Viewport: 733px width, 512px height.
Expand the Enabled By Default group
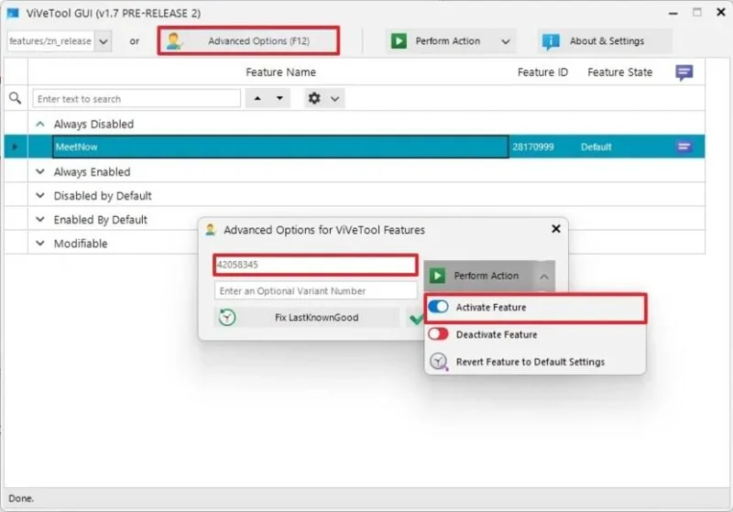point(40,219)
